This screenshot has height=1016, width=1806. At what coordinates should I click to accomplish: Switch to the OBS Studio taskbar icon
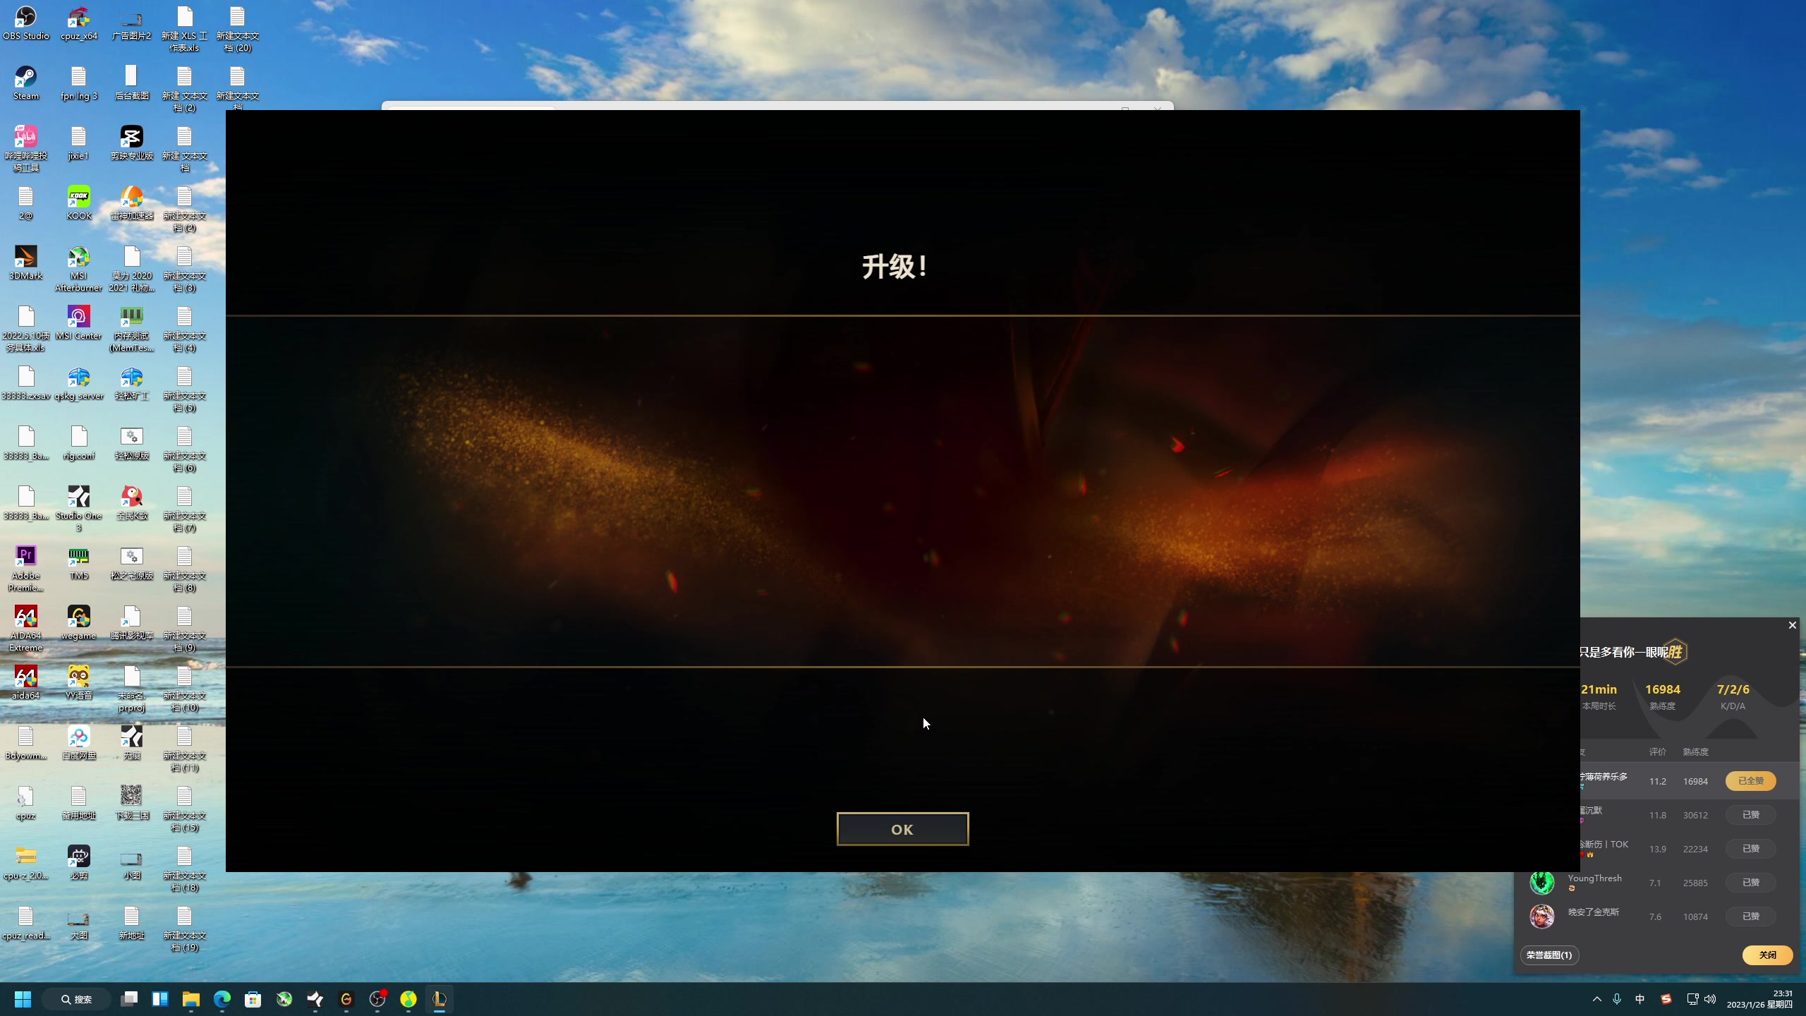(x=377, y=999)
